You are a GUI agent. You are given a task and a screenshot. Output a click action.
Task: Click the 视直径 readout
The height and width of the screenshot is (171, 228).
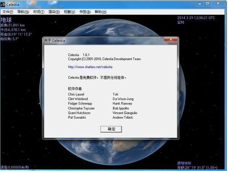pos(16,34)
